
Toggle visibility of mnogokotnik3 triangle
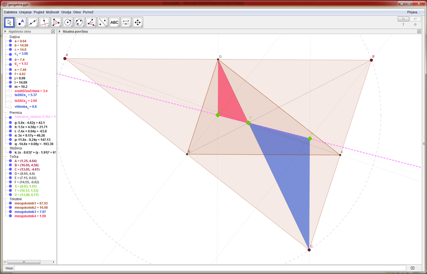10,212
